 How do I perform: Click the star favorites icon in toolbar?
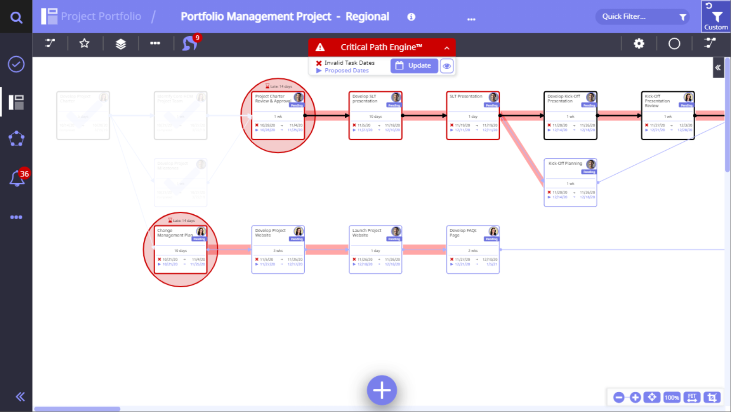84,44
